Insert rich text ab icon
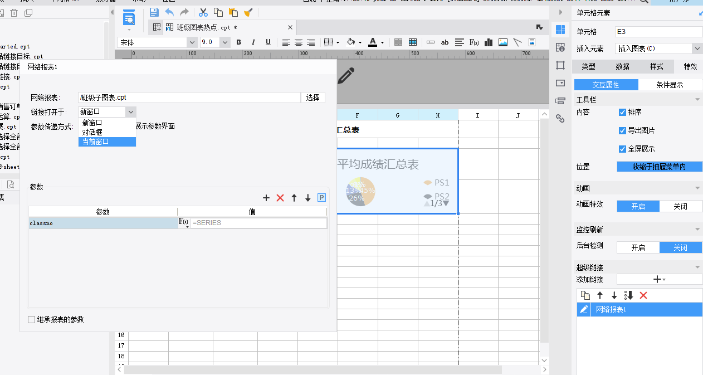Viewport: 703px width, 375px height. [445, 42]
